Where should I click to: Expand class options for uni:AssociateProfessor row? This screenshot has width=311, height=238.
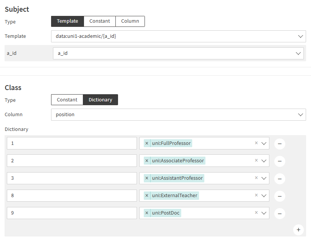264,161
